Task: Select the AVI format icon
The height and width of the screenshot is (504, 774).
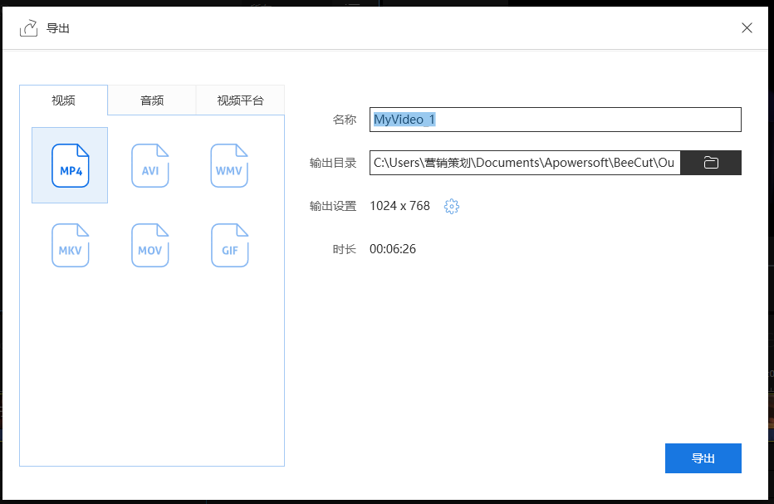Action: (149, 164)
